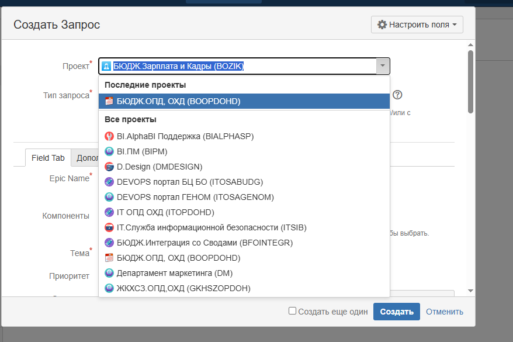Select БЮДЖ.Интеграция со Сводами (BFOINTEGR)

(x=244, y=243)
